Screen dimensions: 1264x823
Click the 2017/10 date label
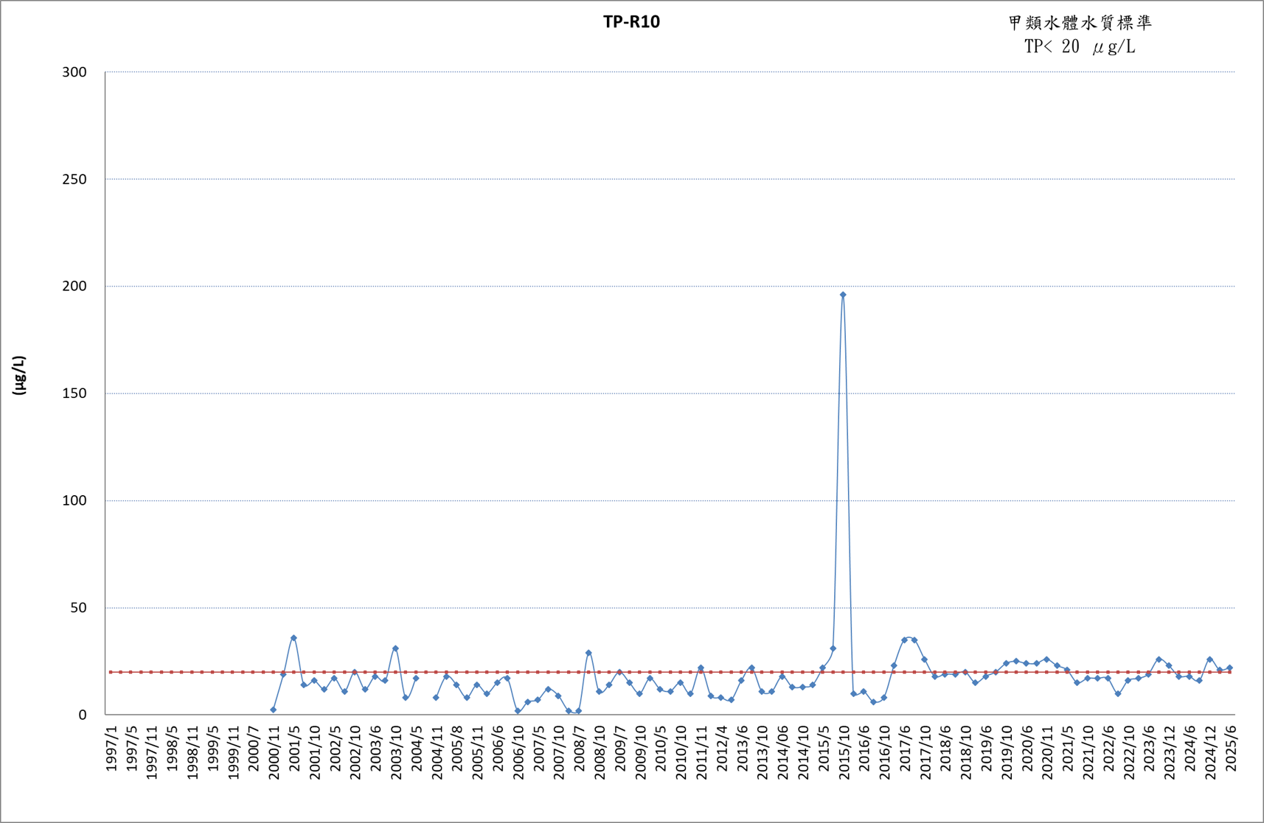click(926, 752)
